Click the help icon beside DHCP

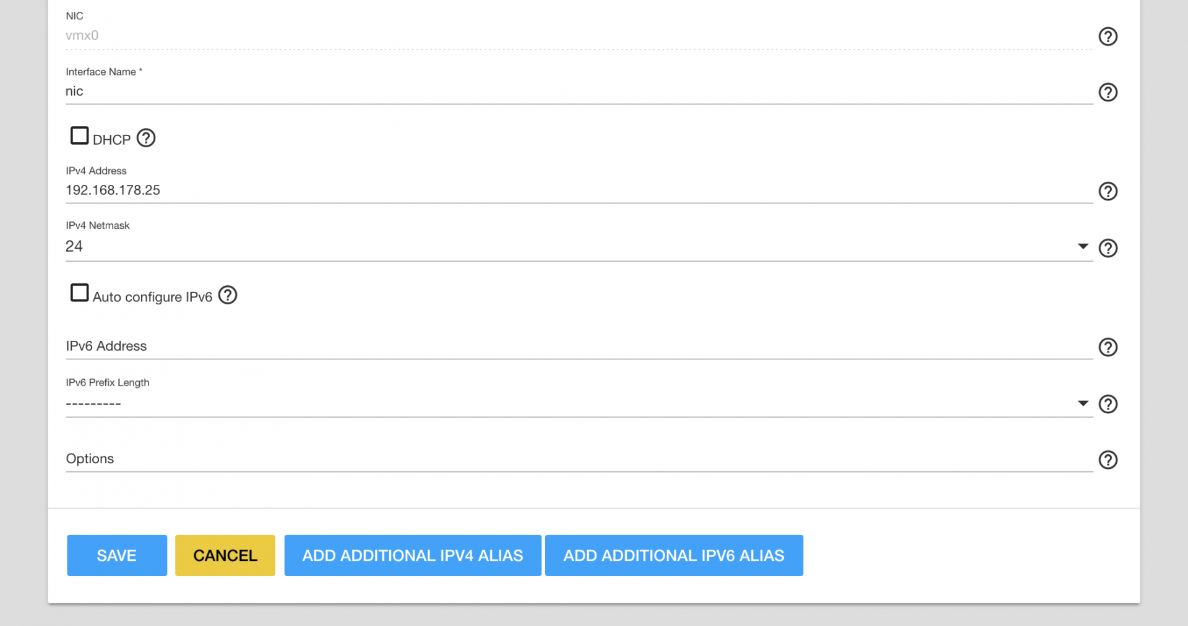pyautogui.click(x=146, y=138)
